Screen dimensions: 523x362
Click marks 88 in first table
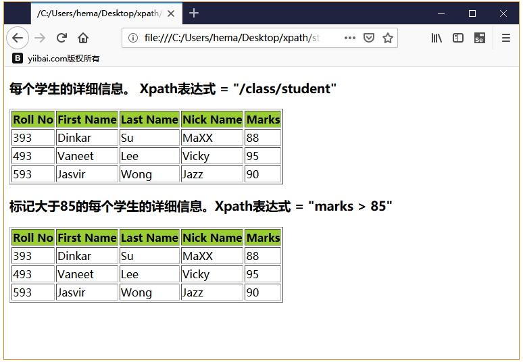(x=263, y=138)
